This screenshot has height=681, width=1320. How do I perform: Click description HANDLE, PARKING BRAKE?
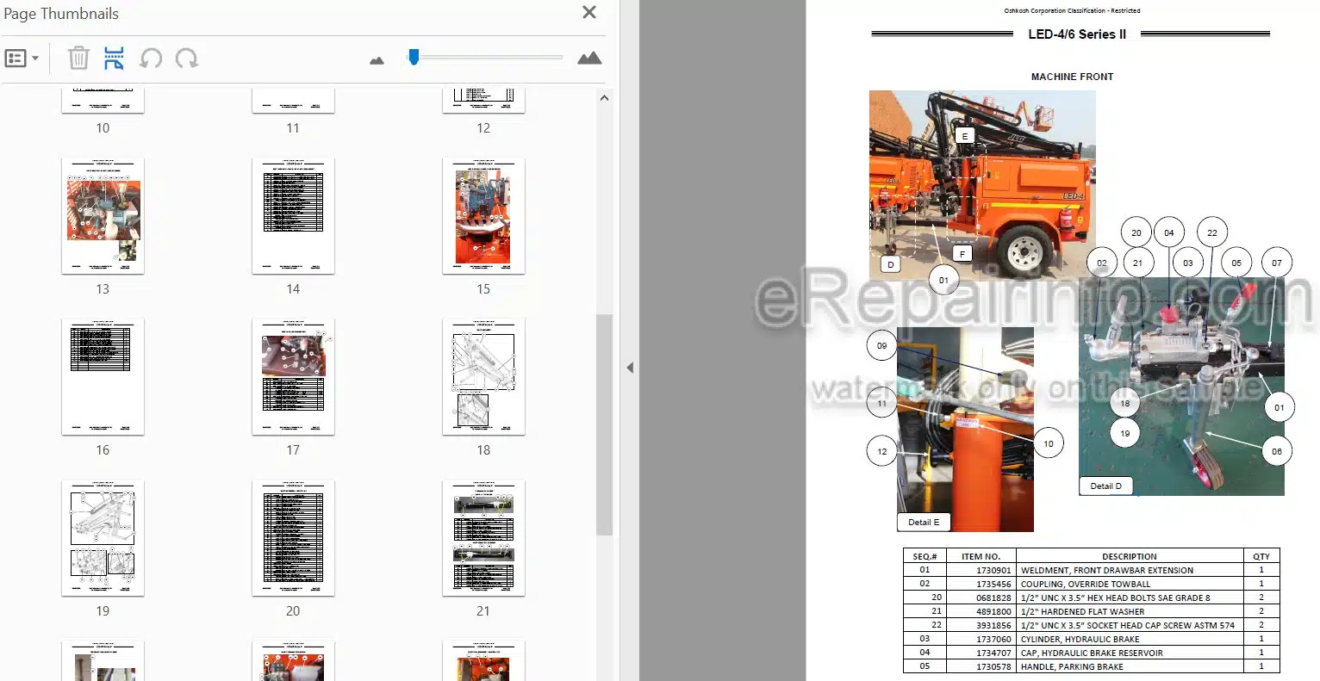pyautogui.click(x=1072, y=666)
